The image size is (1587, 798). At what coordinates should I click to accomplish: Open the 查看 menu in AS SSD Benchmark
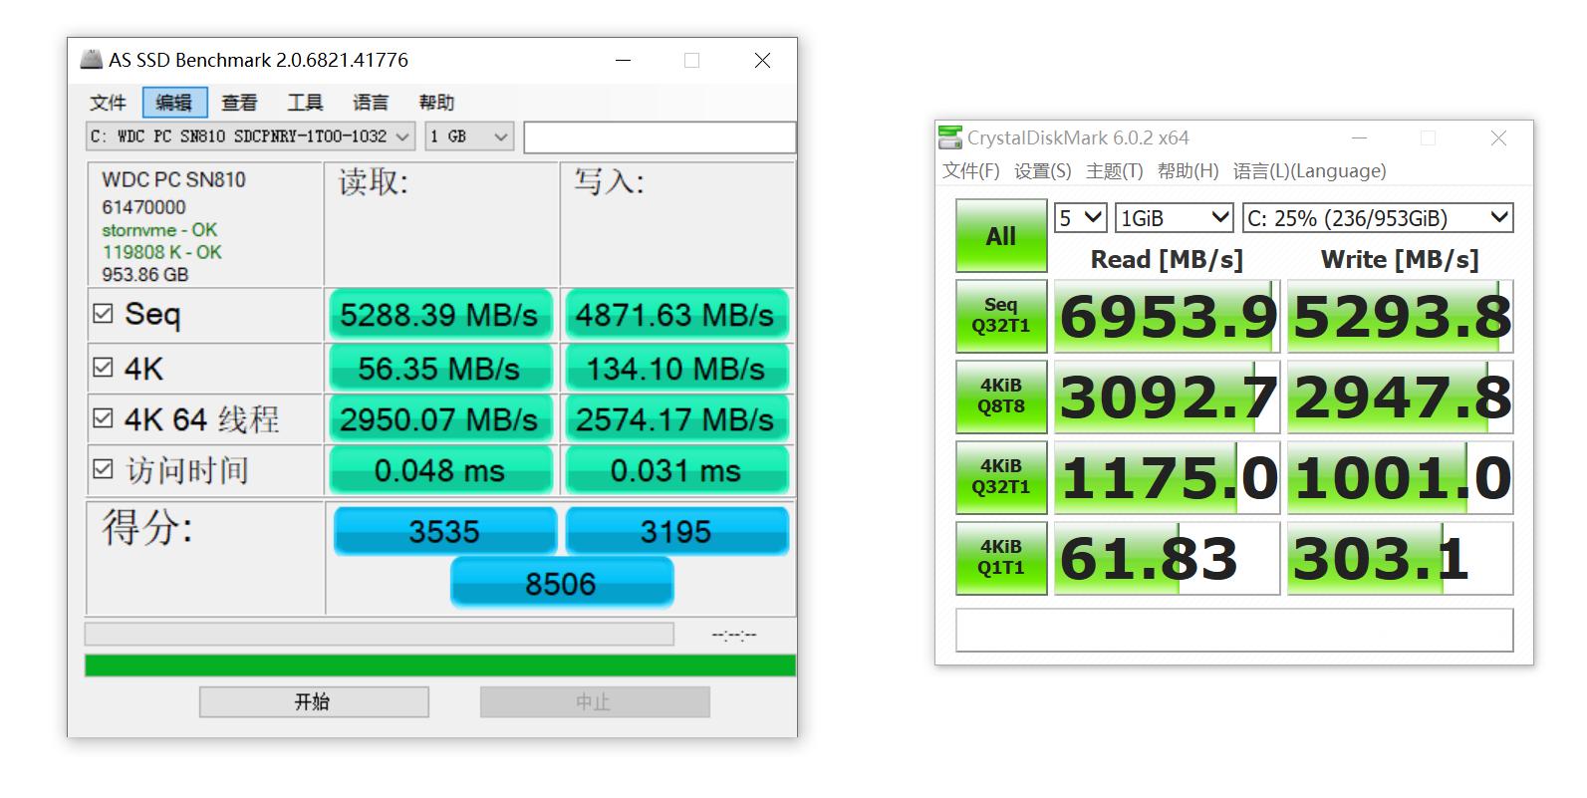point(239,103)
